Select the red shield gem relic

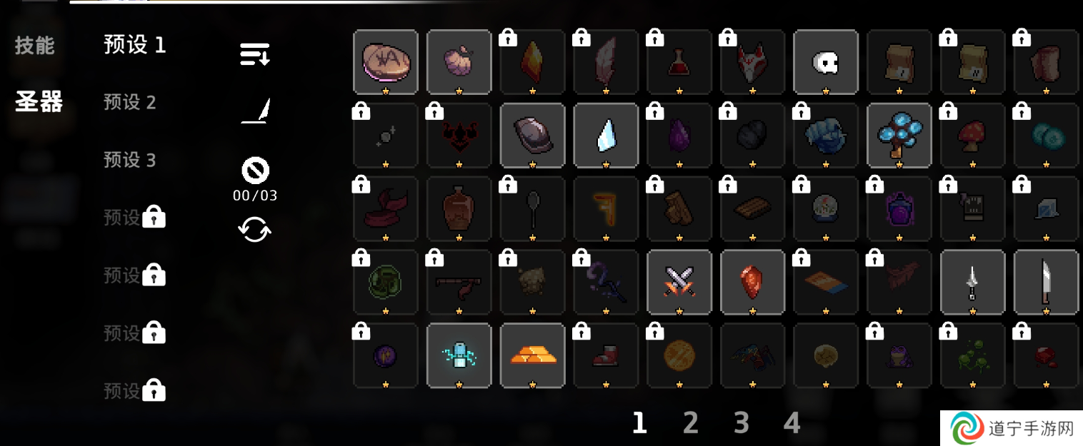coord(752,282)
